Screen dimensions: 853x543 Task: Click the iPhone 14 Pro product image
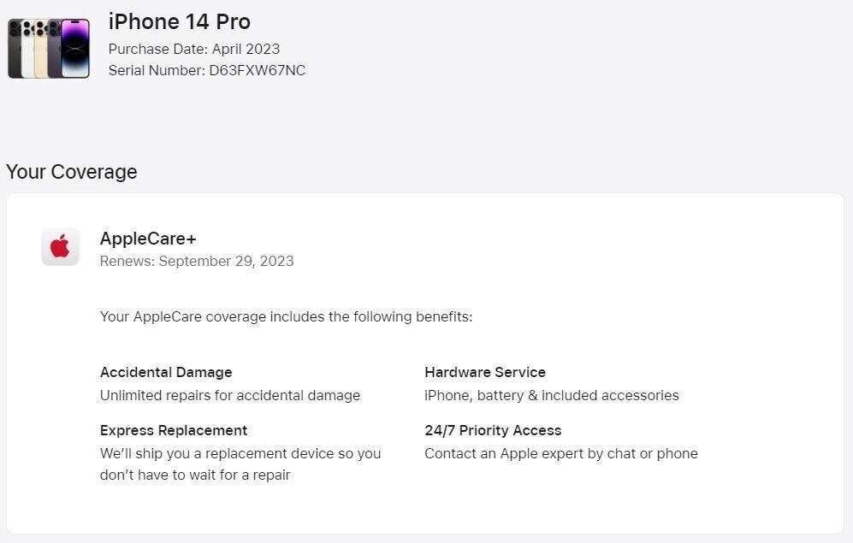tap(49, 49)
